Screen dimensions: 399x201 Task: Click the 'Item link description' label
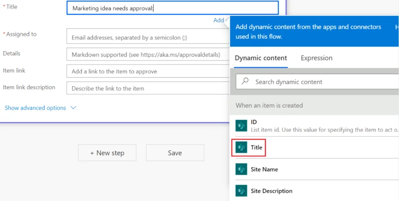(29, 87)
